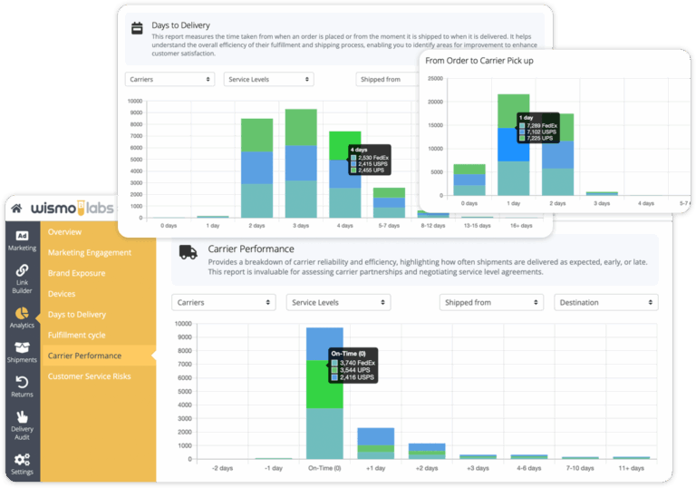The height and width of the screenshot is (488, 696).
Task: Open Brand Exposure report
Action: coord(76,273)
